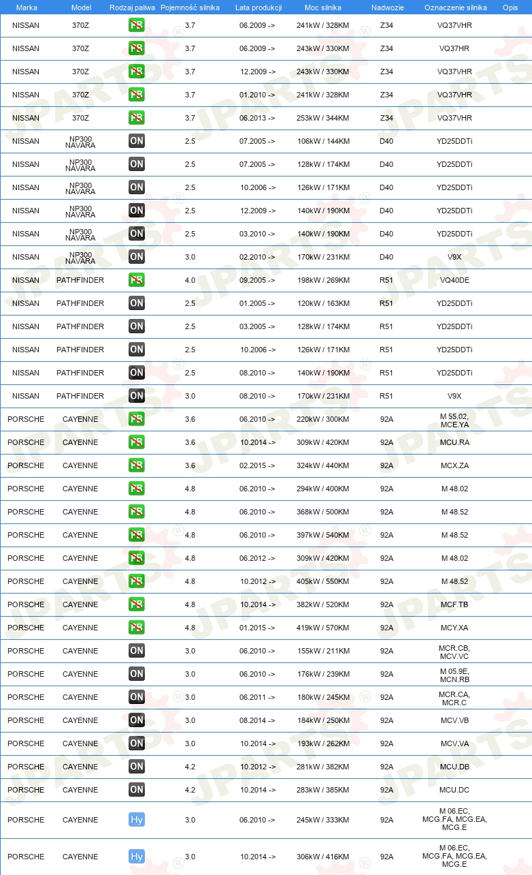This screenshot has width=532, height=875.
Task: Click engine capacity cell 4.0
Action: 190,280
